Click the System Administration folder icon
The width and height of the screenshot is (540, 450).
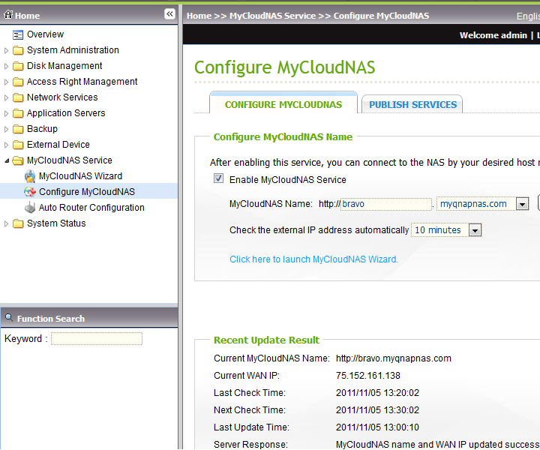click(18, 50)
